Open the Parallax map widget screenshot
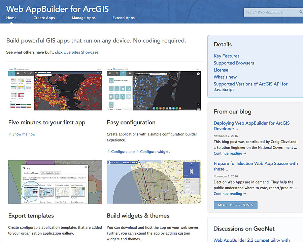303x242 pixels. (154, 182)
